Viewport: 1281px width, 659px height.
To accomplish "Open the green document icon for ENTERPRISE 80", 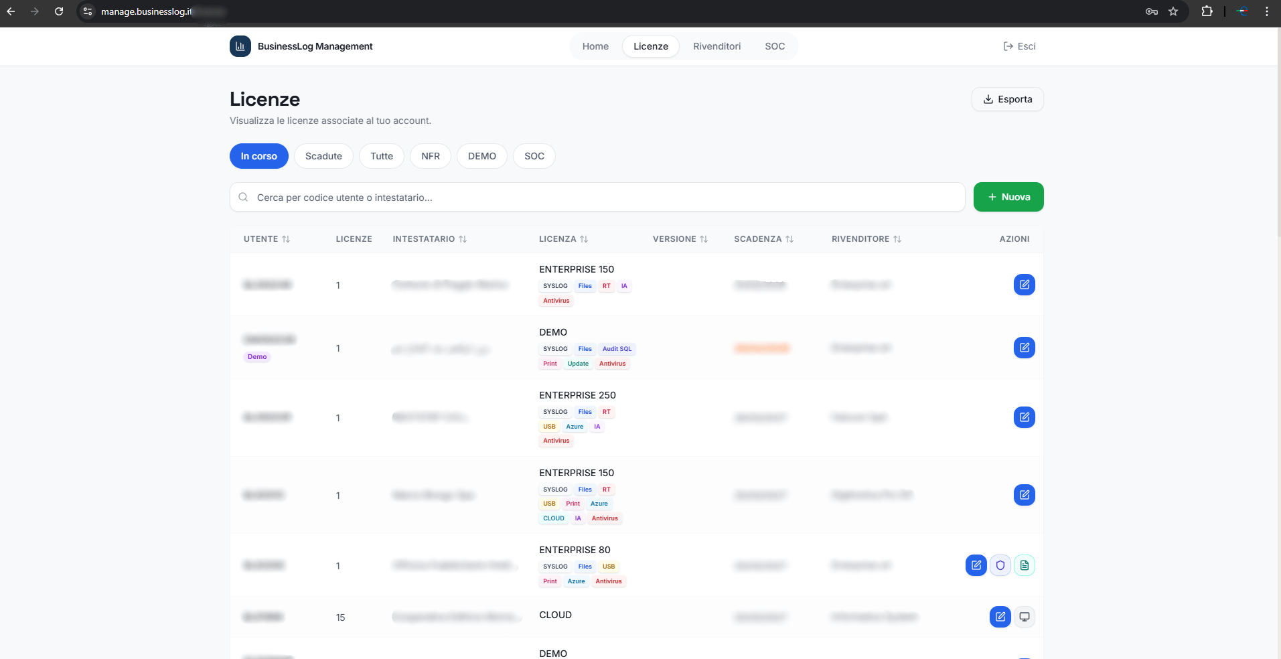I will [x=1024, y=565].
